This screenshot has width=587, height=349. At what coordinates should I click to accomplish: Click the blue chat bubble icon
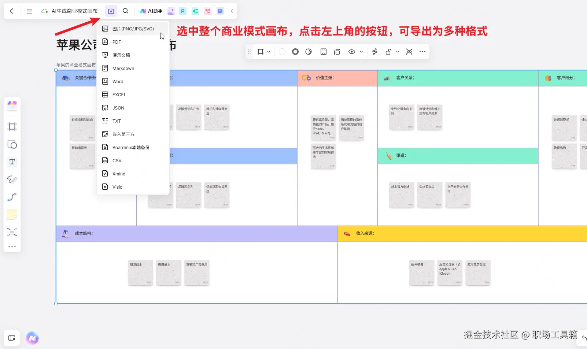[x=220, y=11]
